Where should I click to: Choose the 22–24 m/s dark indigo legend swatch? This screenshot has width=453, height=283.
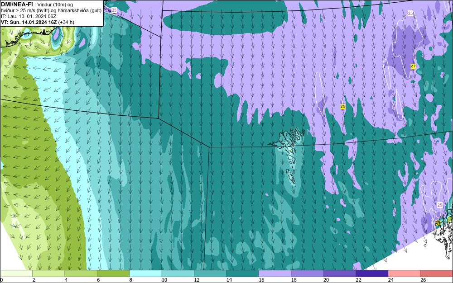(x=372, y=274)
